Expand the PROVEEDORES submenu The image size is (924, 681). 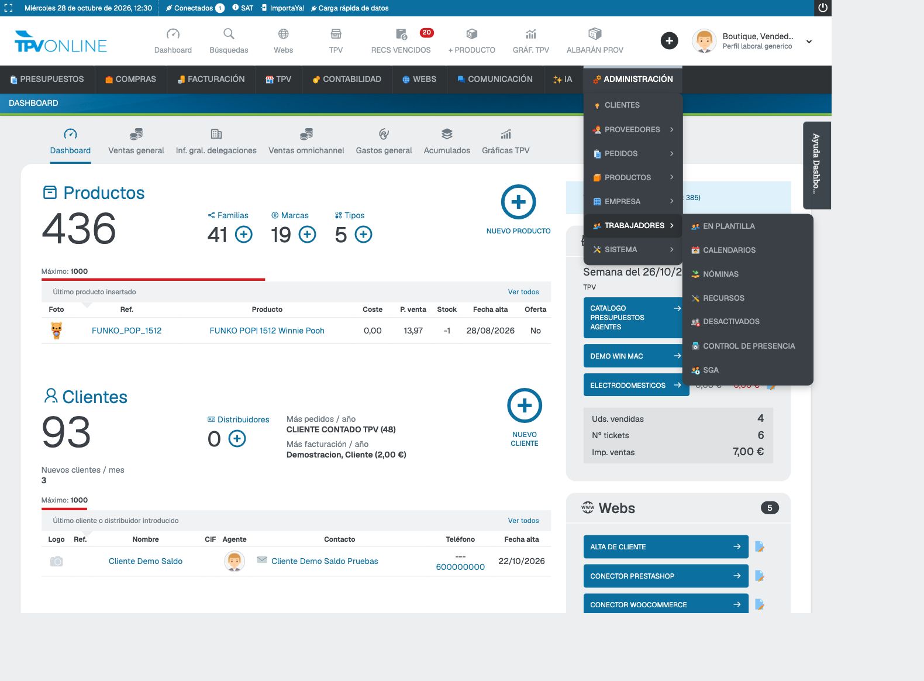[x=633, y=129]
